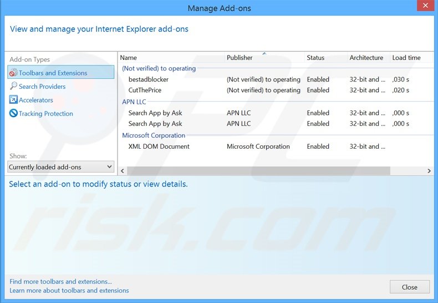The height and width of the screenshot is (303, 438).
Task: Select the bestadblocker add-on row
Action: [276, 79]
